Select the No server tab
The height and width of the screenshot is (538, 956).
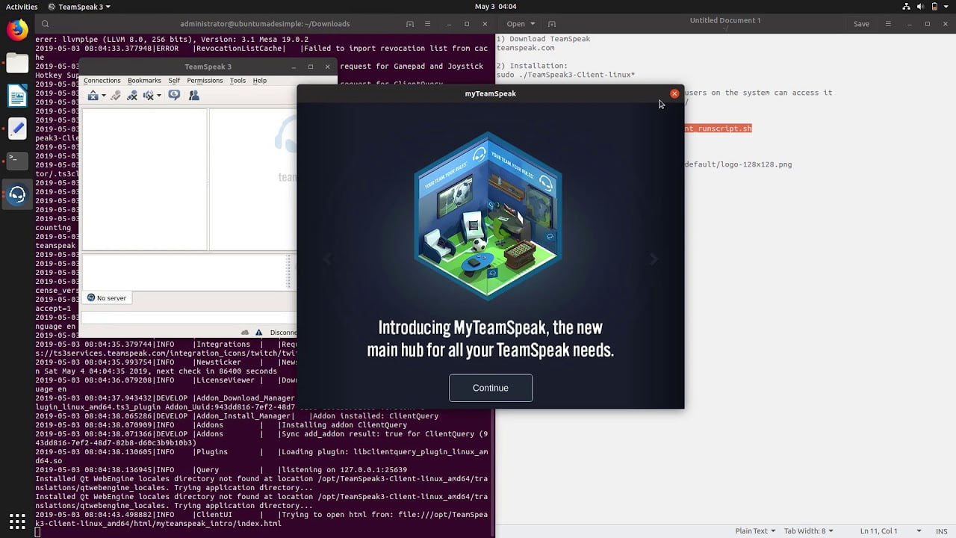coord(107,297)
